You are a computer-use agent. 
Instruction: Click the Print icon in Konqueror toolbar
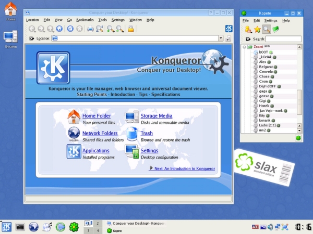(90, 29)
